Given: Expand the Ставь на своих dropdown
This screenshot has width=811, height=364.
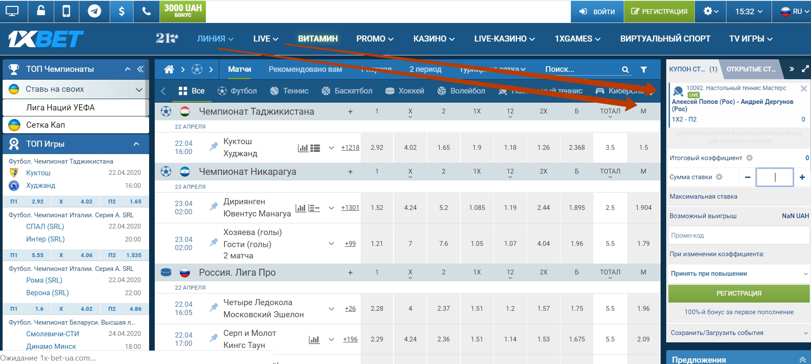Looking at the screenshot, I should 139,90.
